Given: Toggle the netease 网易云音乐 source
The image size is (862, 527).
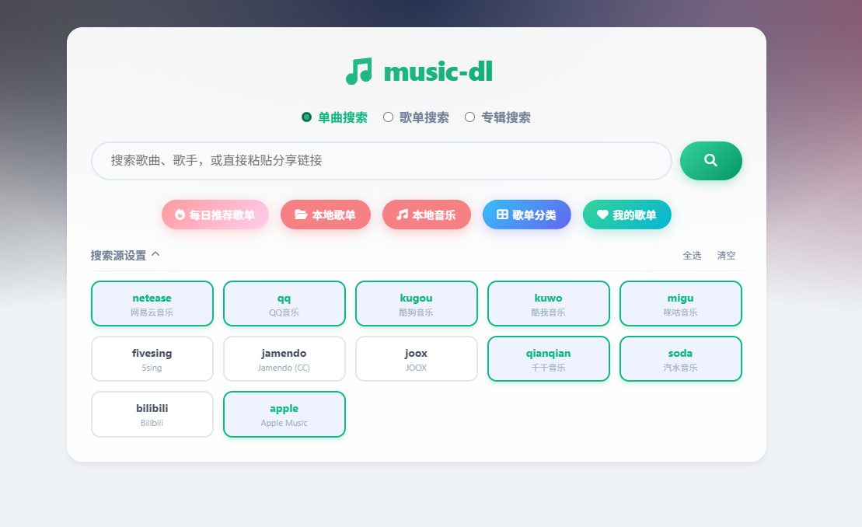Looking at the screenshot, I should point(152,303).
